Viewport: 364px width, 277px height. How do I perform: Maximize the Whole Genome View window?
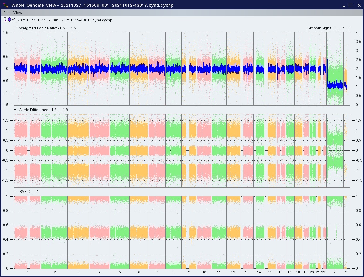[x=350, y=5]
